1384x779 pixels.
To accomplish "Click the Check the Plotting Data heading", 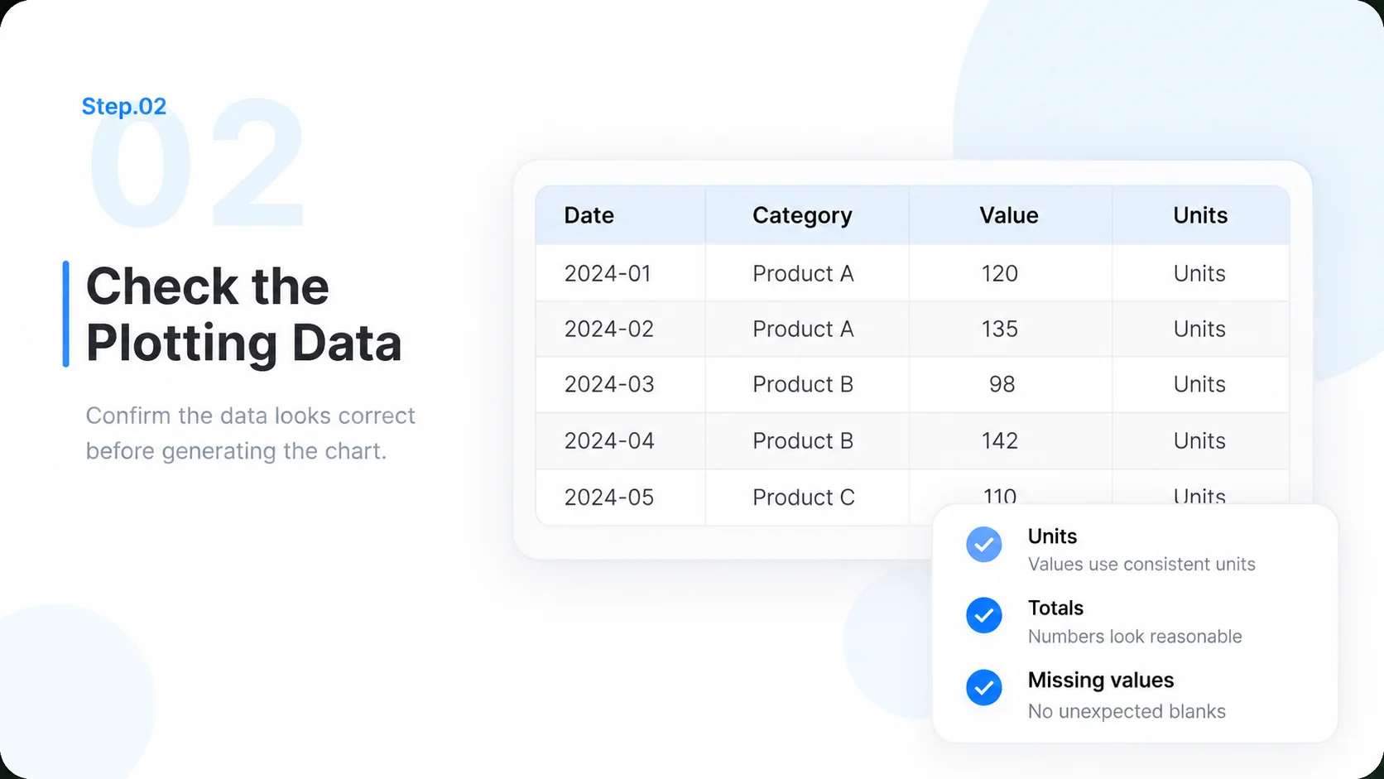I will (243, 315).
